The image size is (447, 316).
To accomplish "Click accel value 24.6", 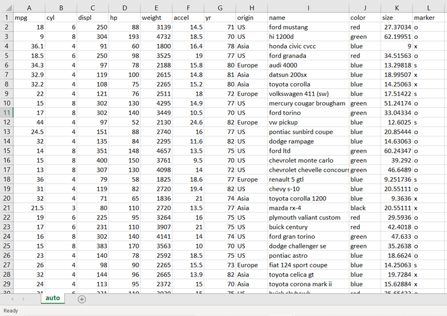I will (x=188, y=123).
